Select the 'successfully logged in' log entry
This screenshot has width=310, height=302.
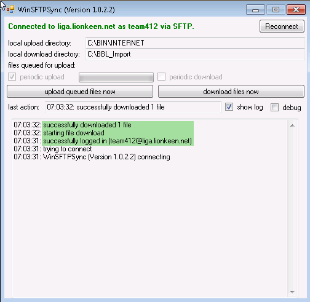point(103,141)
